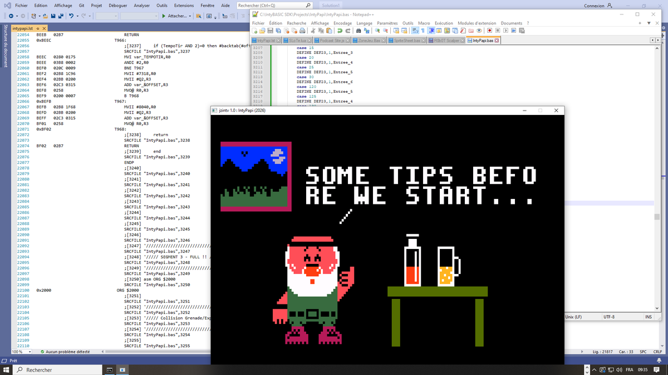This screenshot has height=375, width=668.
Task: Switch to SLoTe.lua tab in Notepad++
Action: (297, 41)
